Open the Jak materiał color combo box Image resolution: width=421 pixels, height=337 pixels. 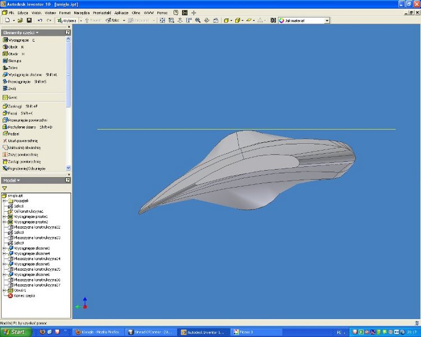pyautogui.click(x=304, y=20)
